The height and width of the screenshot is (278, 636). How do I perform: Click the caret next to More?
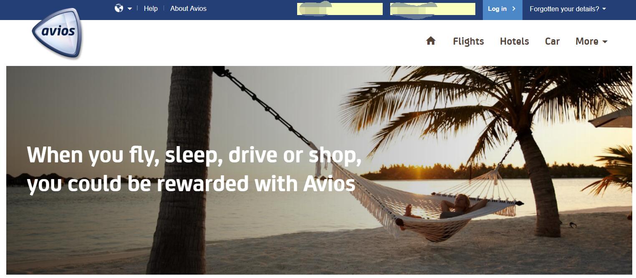tap(605, 42)
